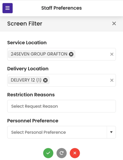The height and width of the screenshot is (160, 123).
Task: Clear all Service Location selections
Action: click(112, 54)
